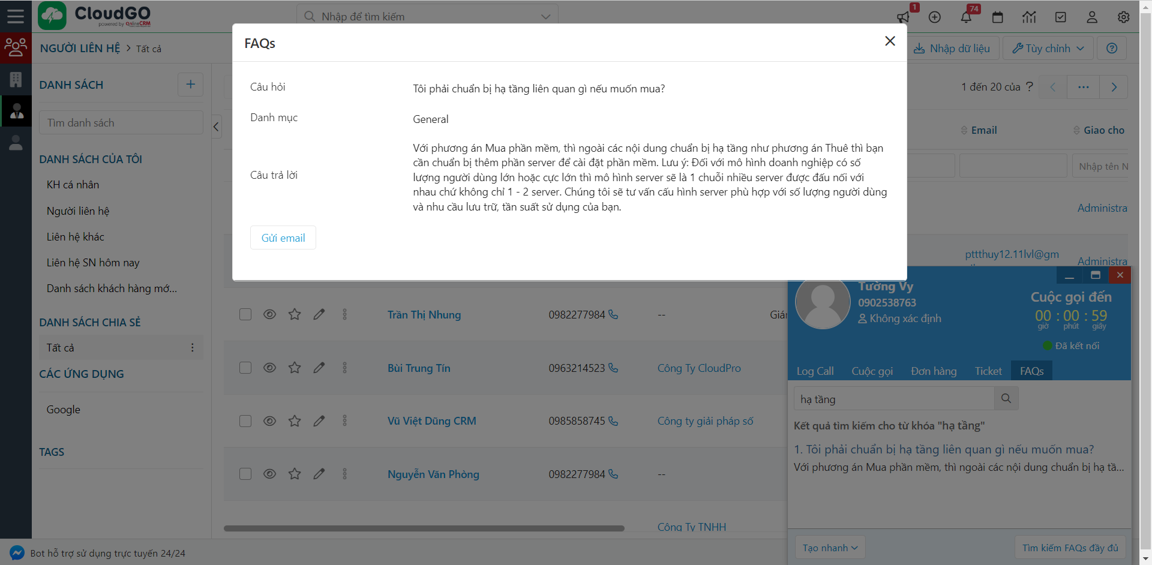Click the Tìm danh sách search field

tap(121, 123)
